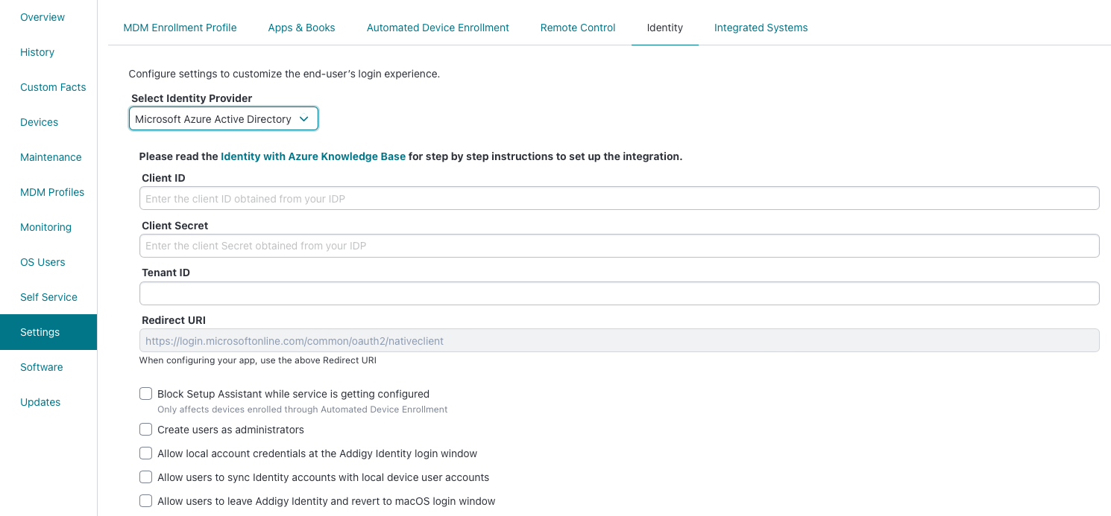Viewport: 1111px width, 516px height.
Task: Open Devices in the sidebar
Action: click(x=40, y=122)
